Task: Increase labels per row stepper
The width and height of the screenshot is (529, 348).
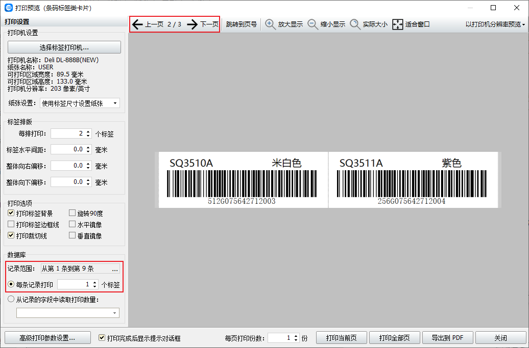Action: [88, 131]
